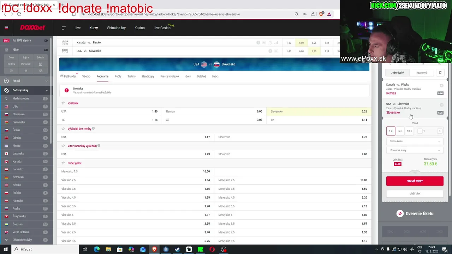Select the Zajtra day filter
The height and width of the screenshot is (254, 452).
(26, 58)
